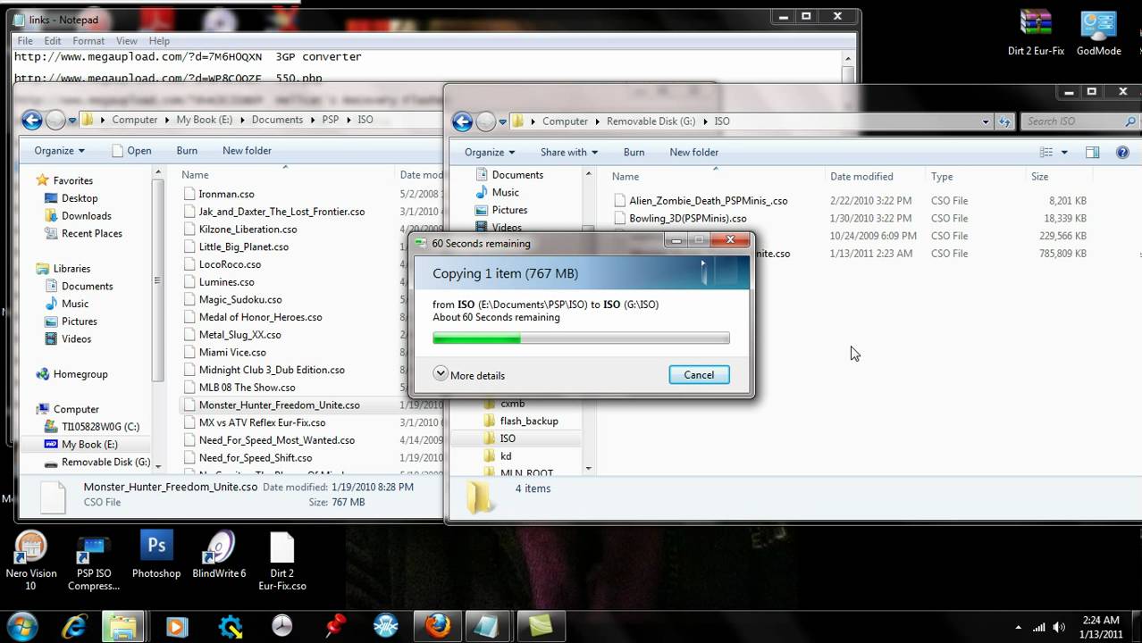Click PSP breadcrumb in My Book address bar
Viewport: 1142px width, 643px height.
pos(331,120)
